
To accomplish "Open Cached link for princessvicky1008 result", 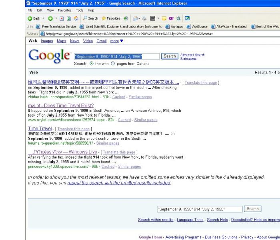I will (x=108, y=167).
